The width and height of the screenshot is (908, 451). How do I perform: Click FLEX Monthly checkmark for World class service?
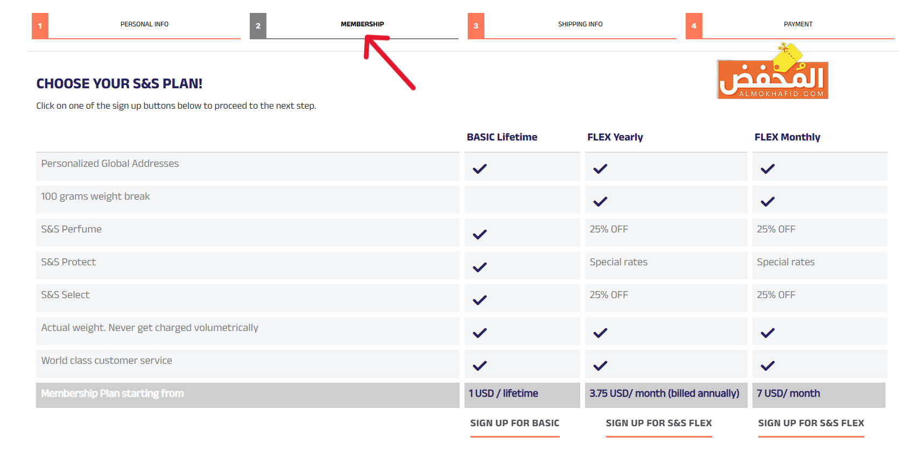(768, 366)
